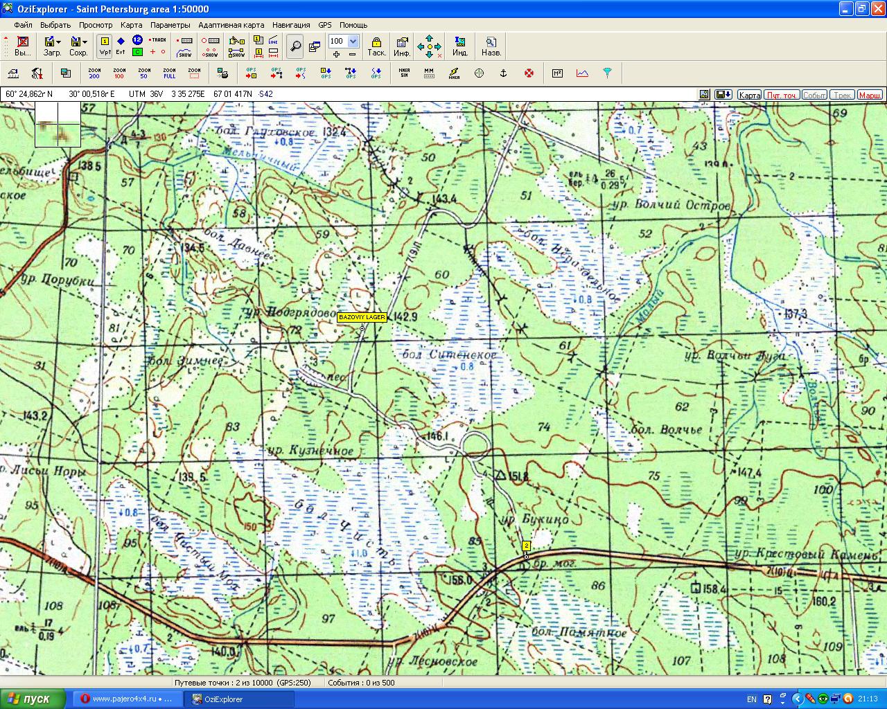The image size is (887, 709).
Task: Open the M² area calculation tool
Action: pyautogui.click(x=557, y=73)
